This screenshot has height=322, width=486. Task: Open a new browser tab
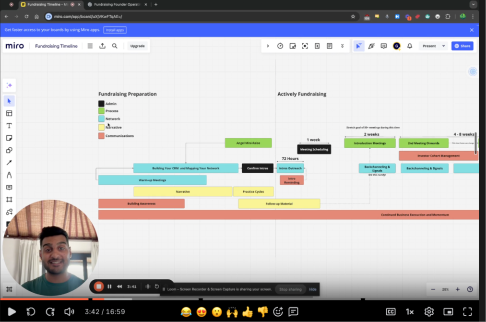pos(156,4)
